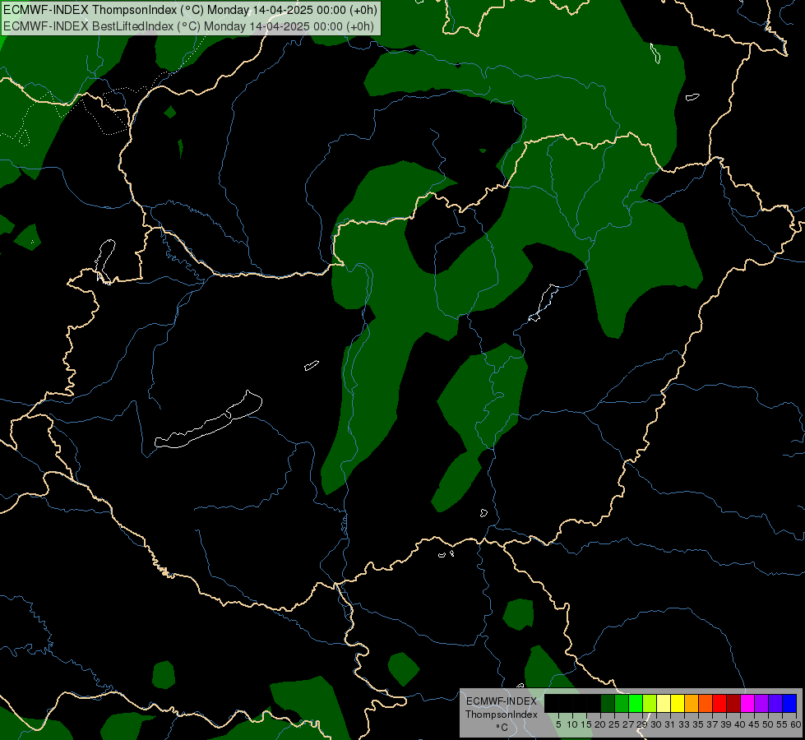
Task: Click the pure yellow 31–33 legend swatch
Action: pos(678,703)
